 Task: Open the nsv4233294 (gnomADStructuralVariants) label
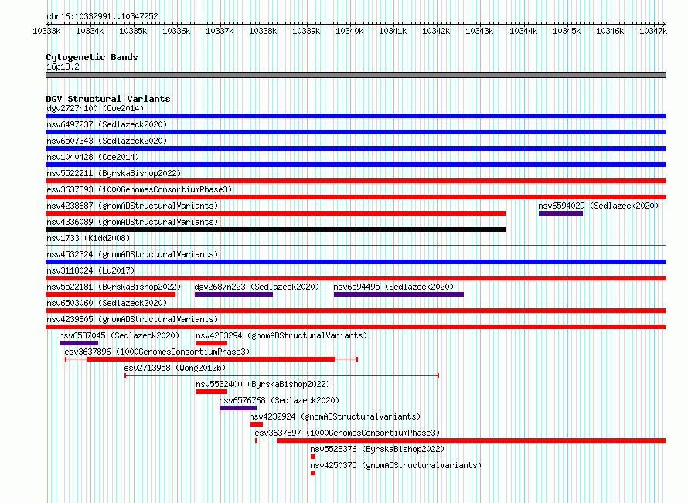coord(281,335)
